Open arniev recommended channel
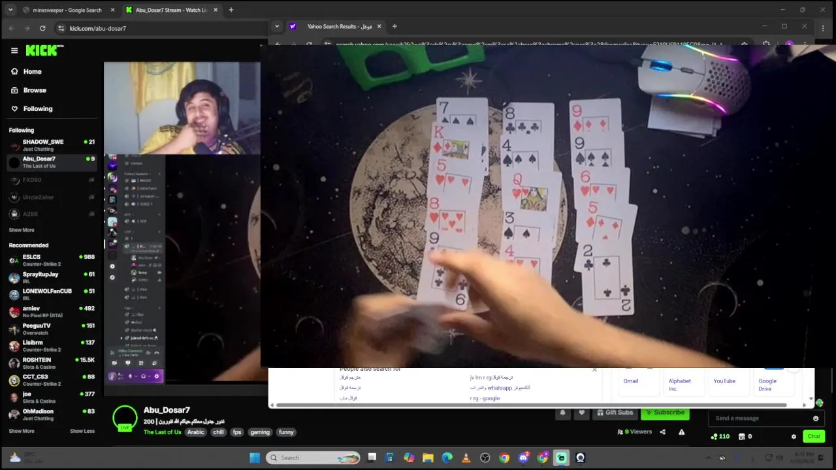 click(52, 311)
